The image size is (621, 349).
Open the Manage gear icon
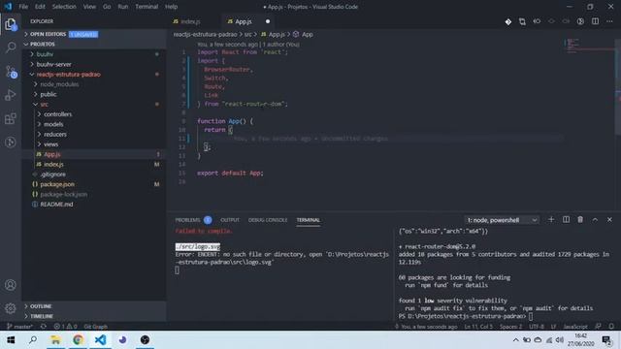[11, 308]
